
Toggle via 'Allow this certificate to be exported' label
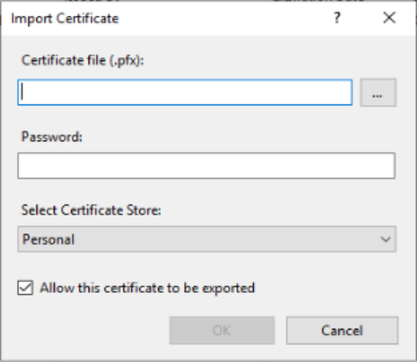[x=147, y=288]
